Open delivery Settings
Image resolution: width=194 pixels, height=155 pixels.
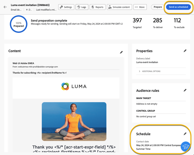[66, 7]
